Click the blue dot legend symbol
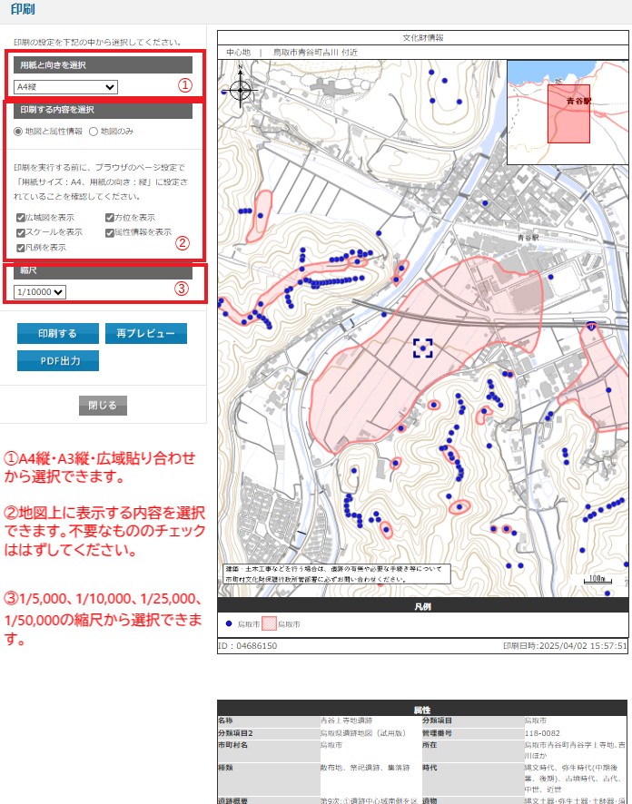 (228, 624)
